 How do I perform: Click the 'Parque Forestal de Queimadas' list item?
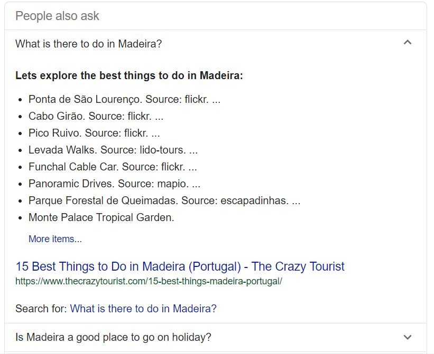(164, 200)
